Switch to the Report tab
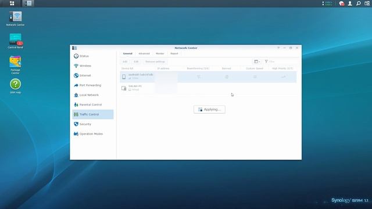This screenshot has height=209, width=372. (174, 53)
